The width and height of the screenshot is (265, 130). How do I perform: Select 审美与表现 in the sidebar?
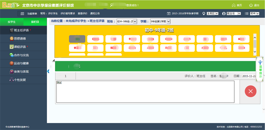click(x=23, y=71)
